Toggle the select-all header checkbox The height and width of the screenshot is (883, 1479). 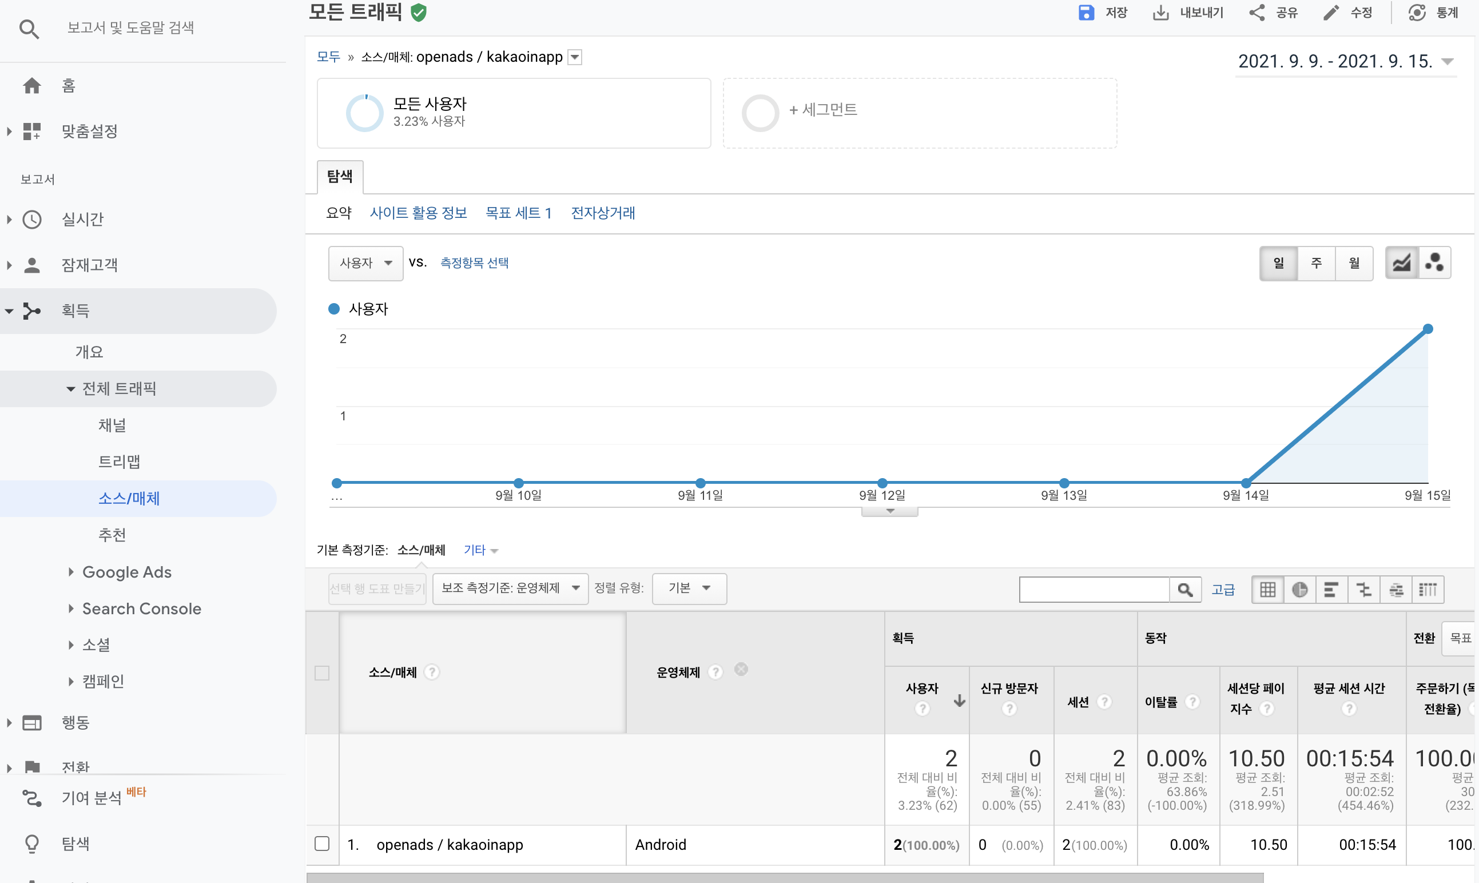click(322, 673)
